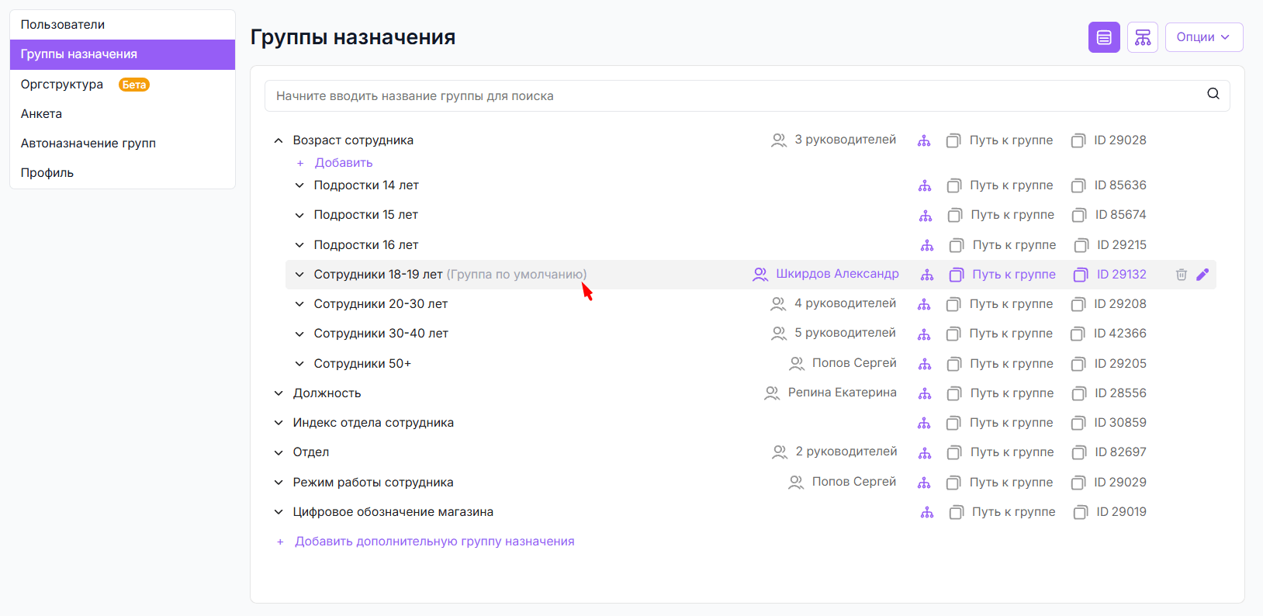1263x616 pixels.
Task: Expand Цифровое обозначение магазина
Action: 279,512
